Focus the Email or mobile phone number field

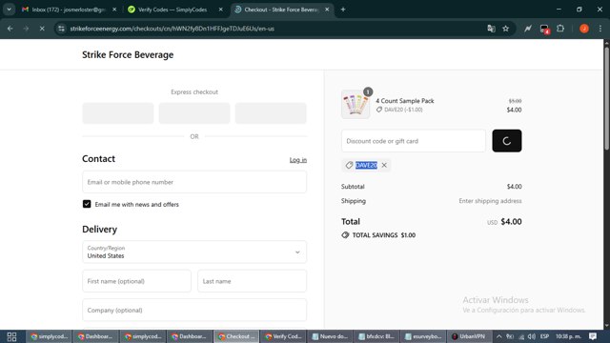coord(194,182)
